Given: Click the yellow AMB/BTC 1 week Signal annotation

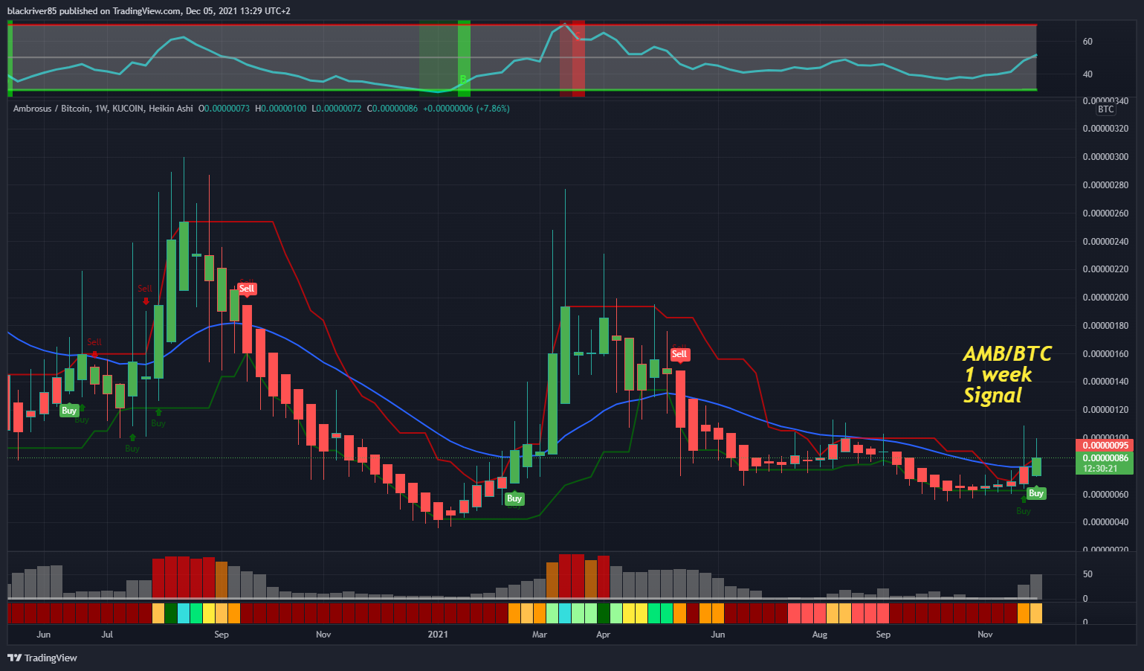Looking at the screenshot, I should click(x=1006, y=374).
